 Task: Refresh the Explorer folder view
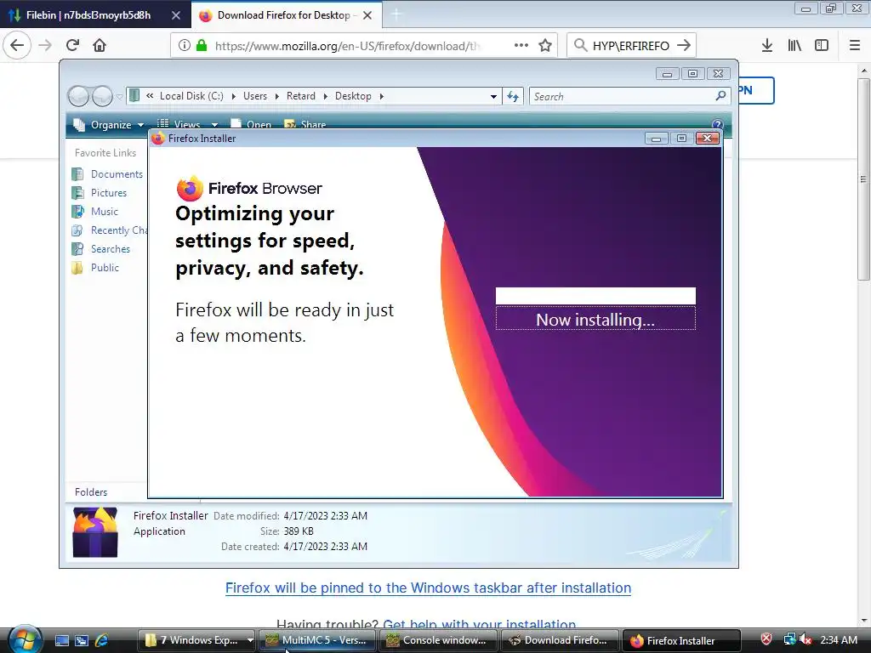[513, 97]
